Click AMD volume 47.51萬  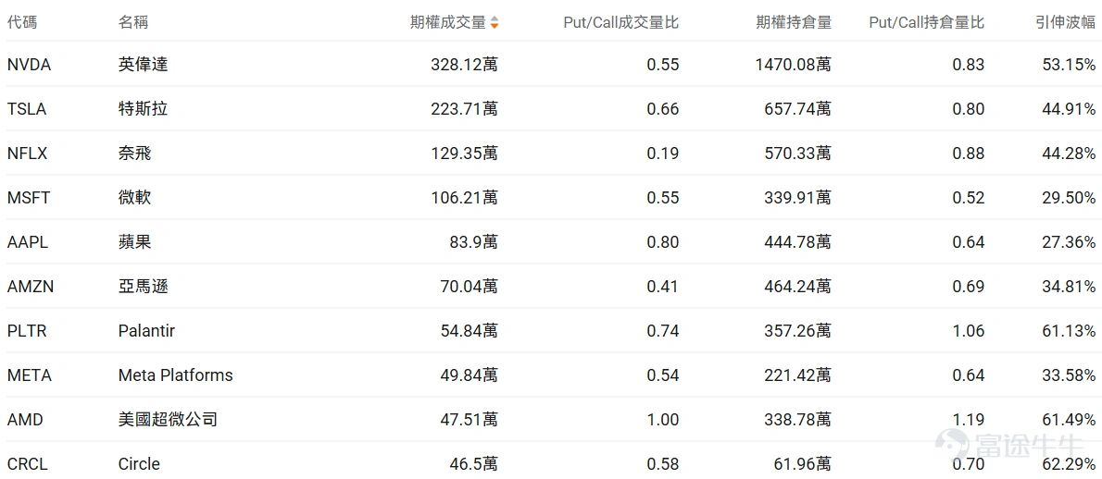(470, 420)
